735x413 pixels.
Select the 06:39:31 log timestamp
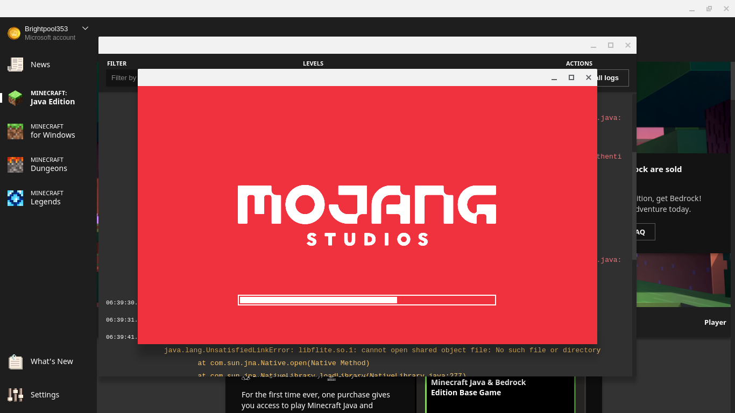[x=122, y=320]
